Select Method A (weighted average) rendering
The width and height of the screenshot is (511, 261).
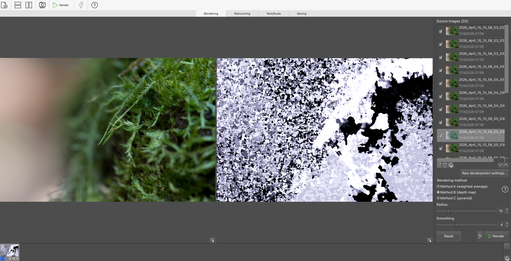438,186
